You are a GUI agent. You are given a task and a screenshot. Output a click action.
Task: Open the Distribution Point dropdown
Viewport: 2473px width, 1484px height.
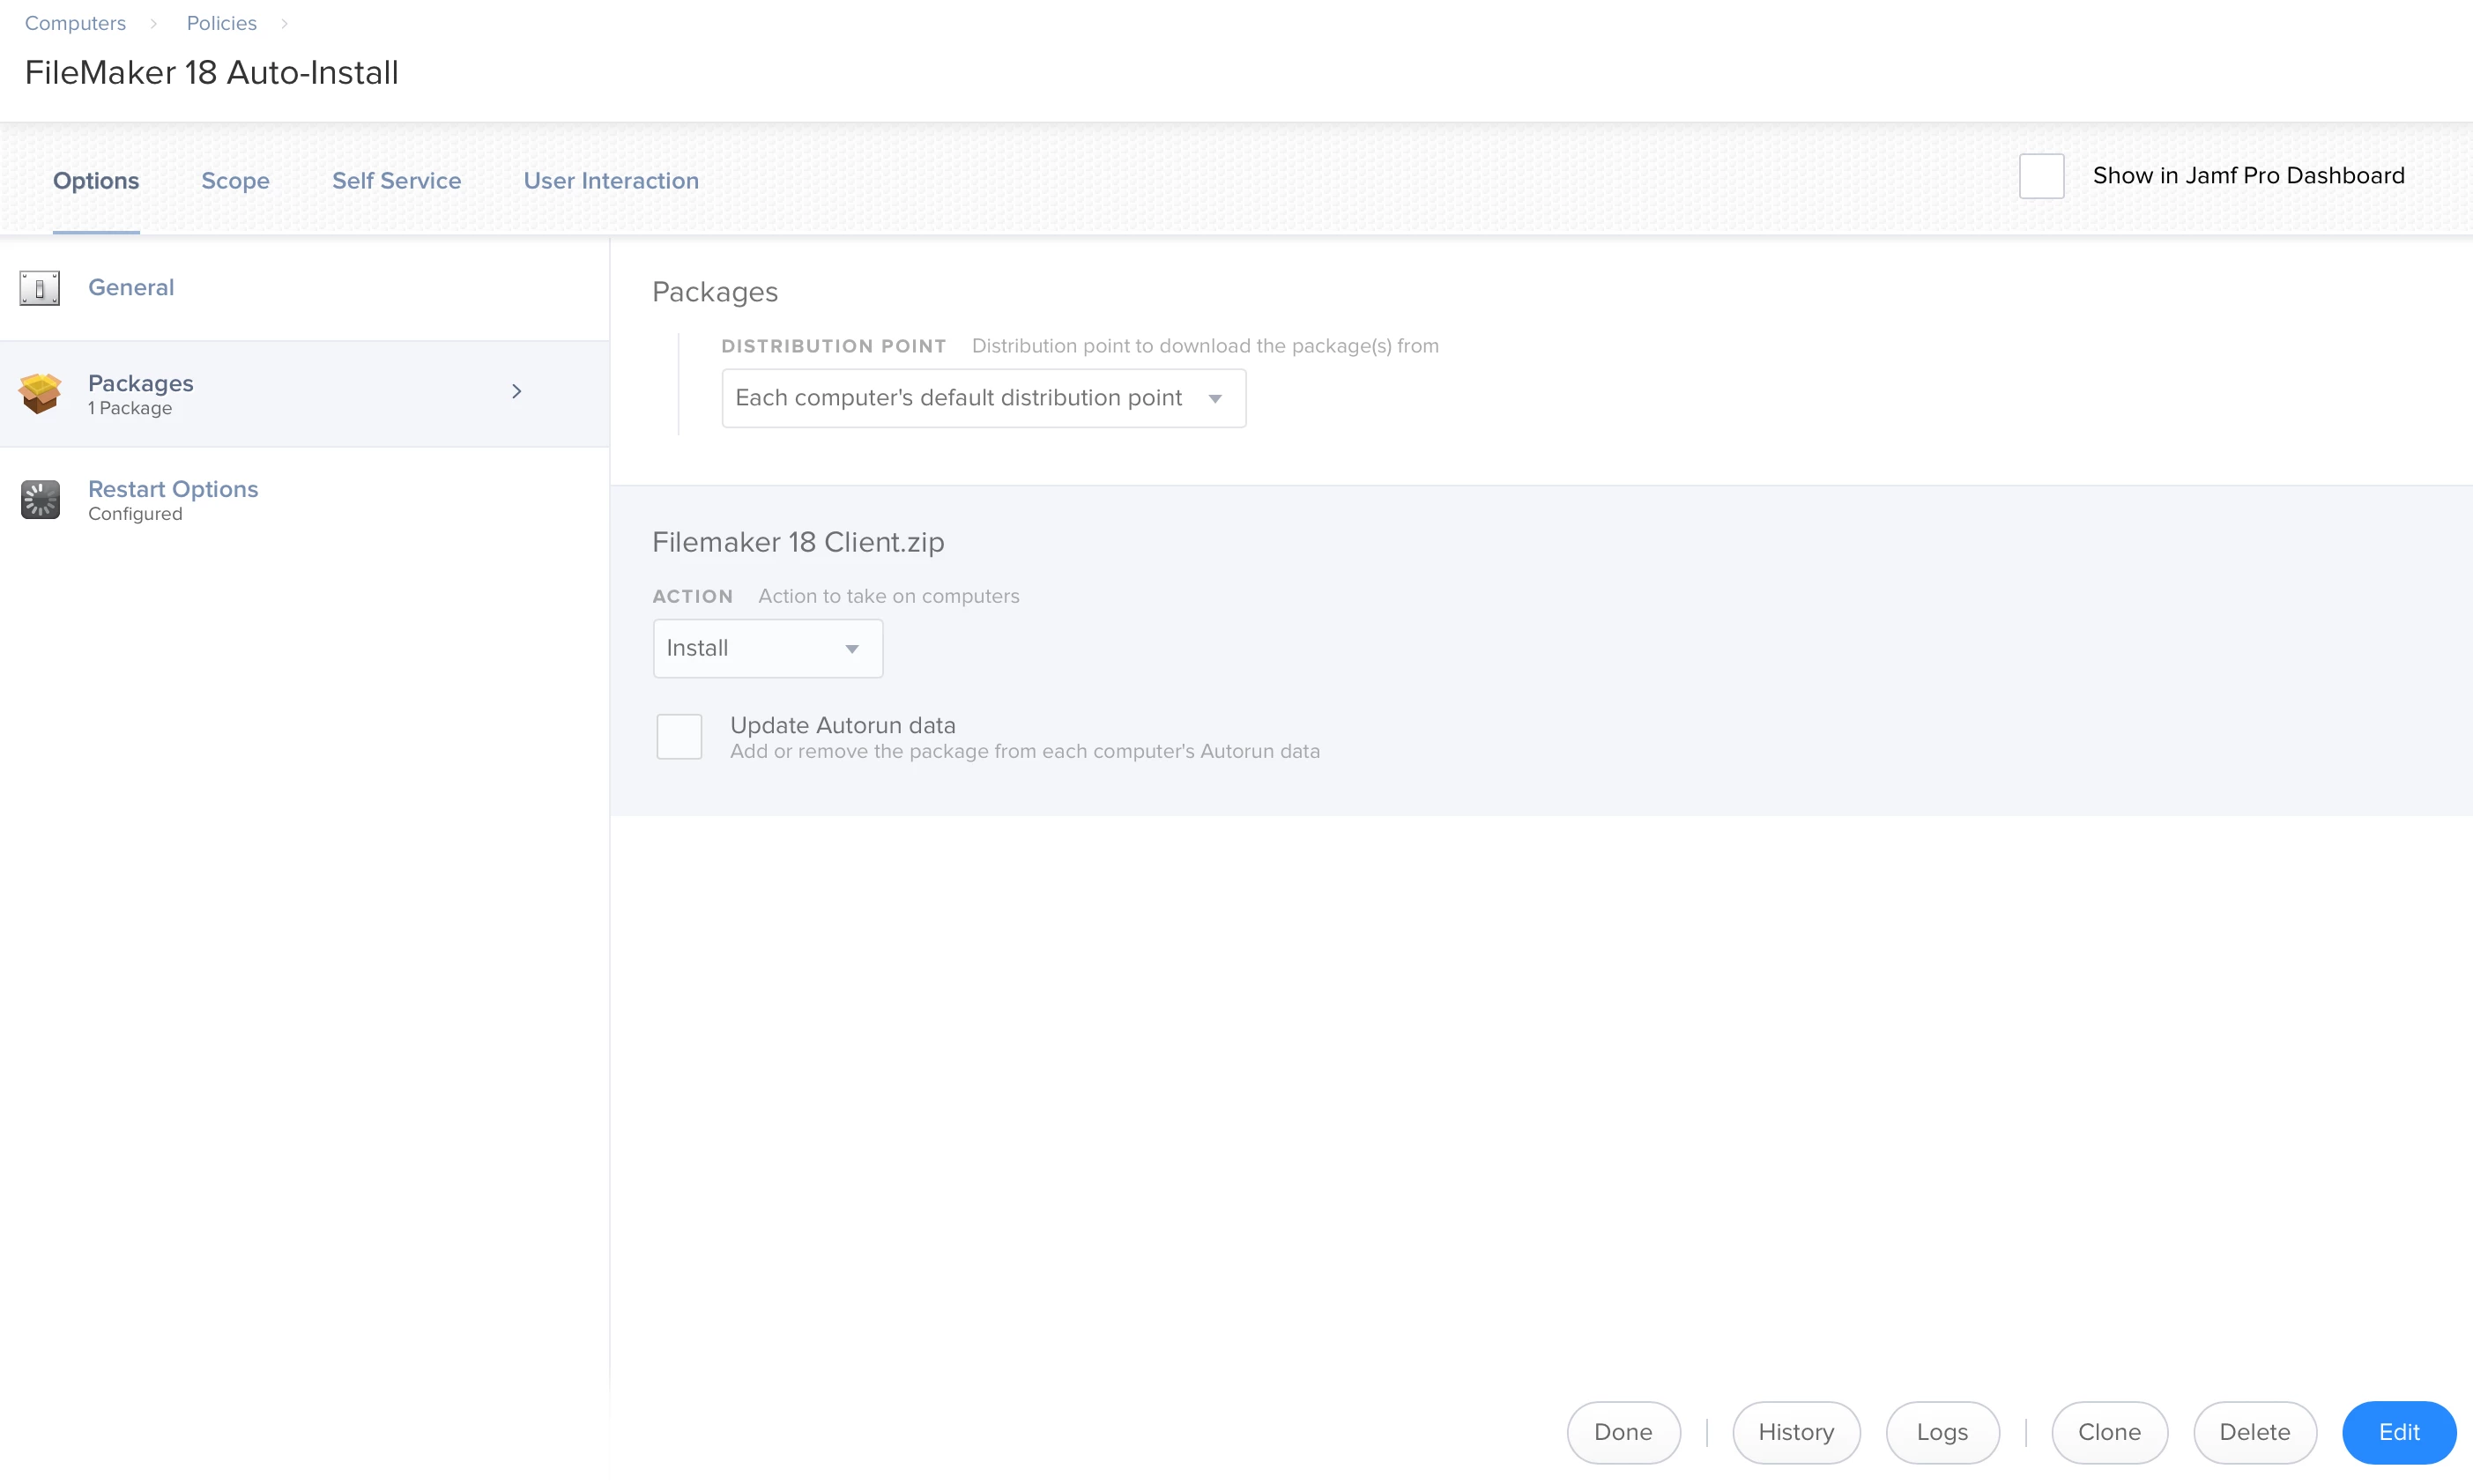(x=983, y=398)
